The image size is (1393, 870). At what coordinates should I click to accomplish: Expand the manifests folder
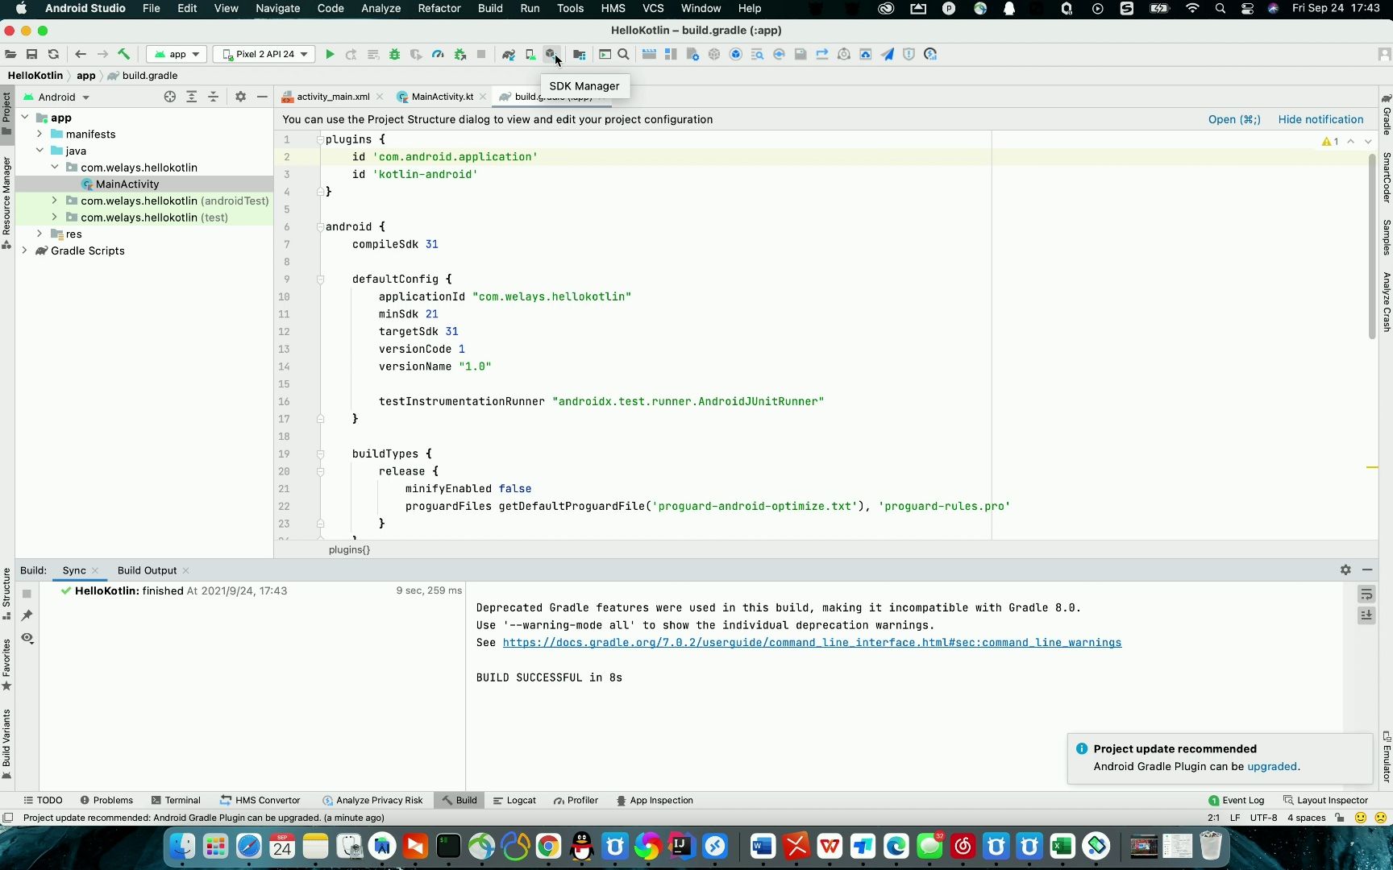(x=39, y=134)
